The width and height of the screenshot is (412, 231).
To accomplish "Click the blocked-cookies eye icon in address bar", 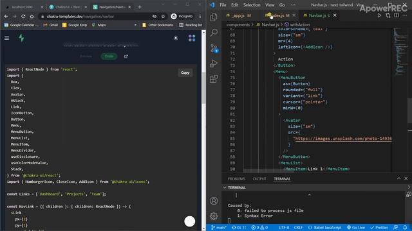I will [154, 16].
